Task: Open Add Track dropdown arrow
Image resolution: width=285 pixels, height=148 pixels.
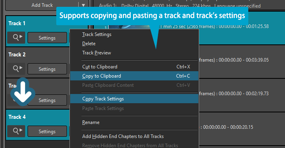Action: pyautogui.click(x=83, y=5)
